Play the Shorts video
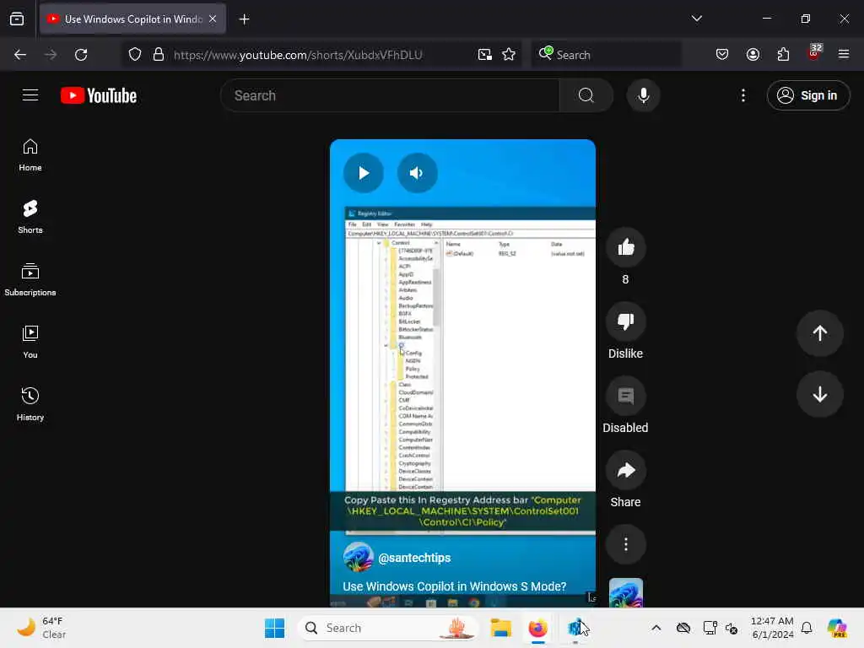 pyautogui.click(x=363, y=173)
